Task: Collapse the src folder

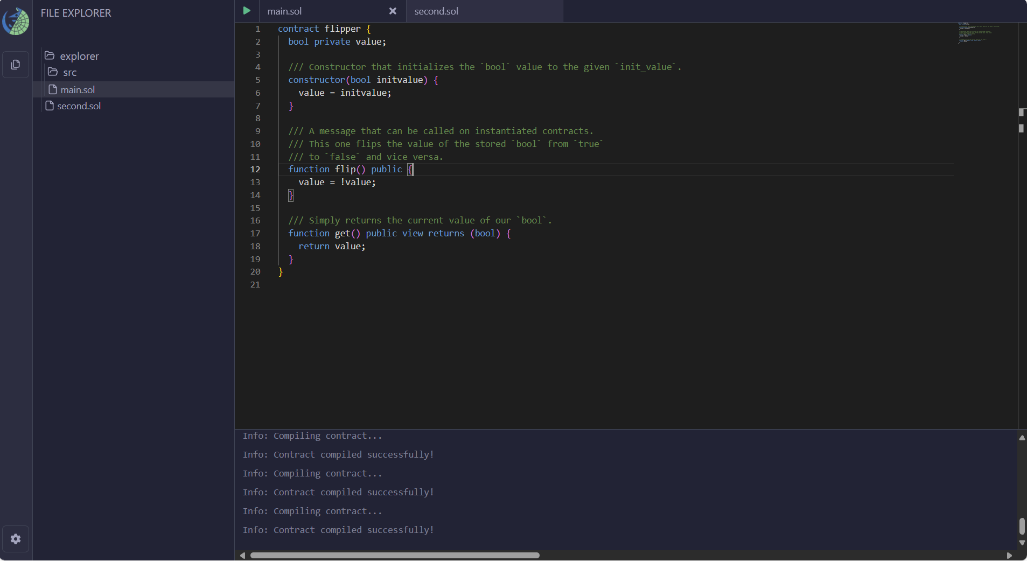Action: tap(69, 72)
